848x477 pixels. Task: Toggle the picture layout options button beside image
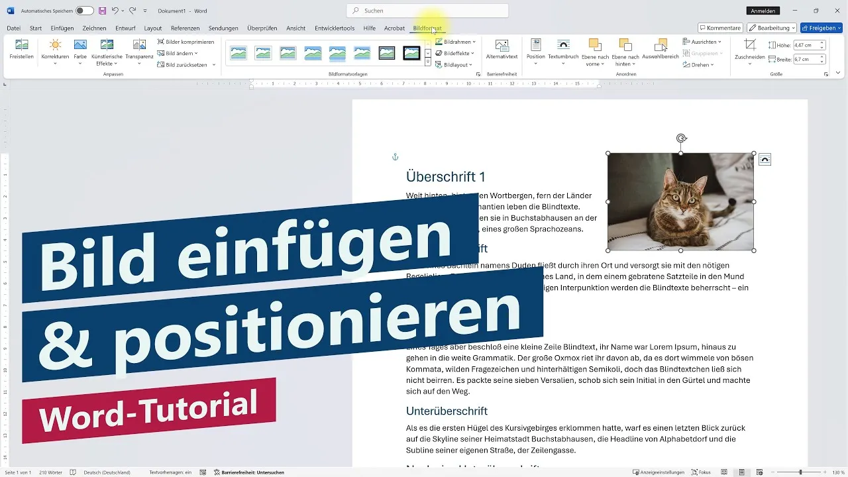(x=765, y=159)
